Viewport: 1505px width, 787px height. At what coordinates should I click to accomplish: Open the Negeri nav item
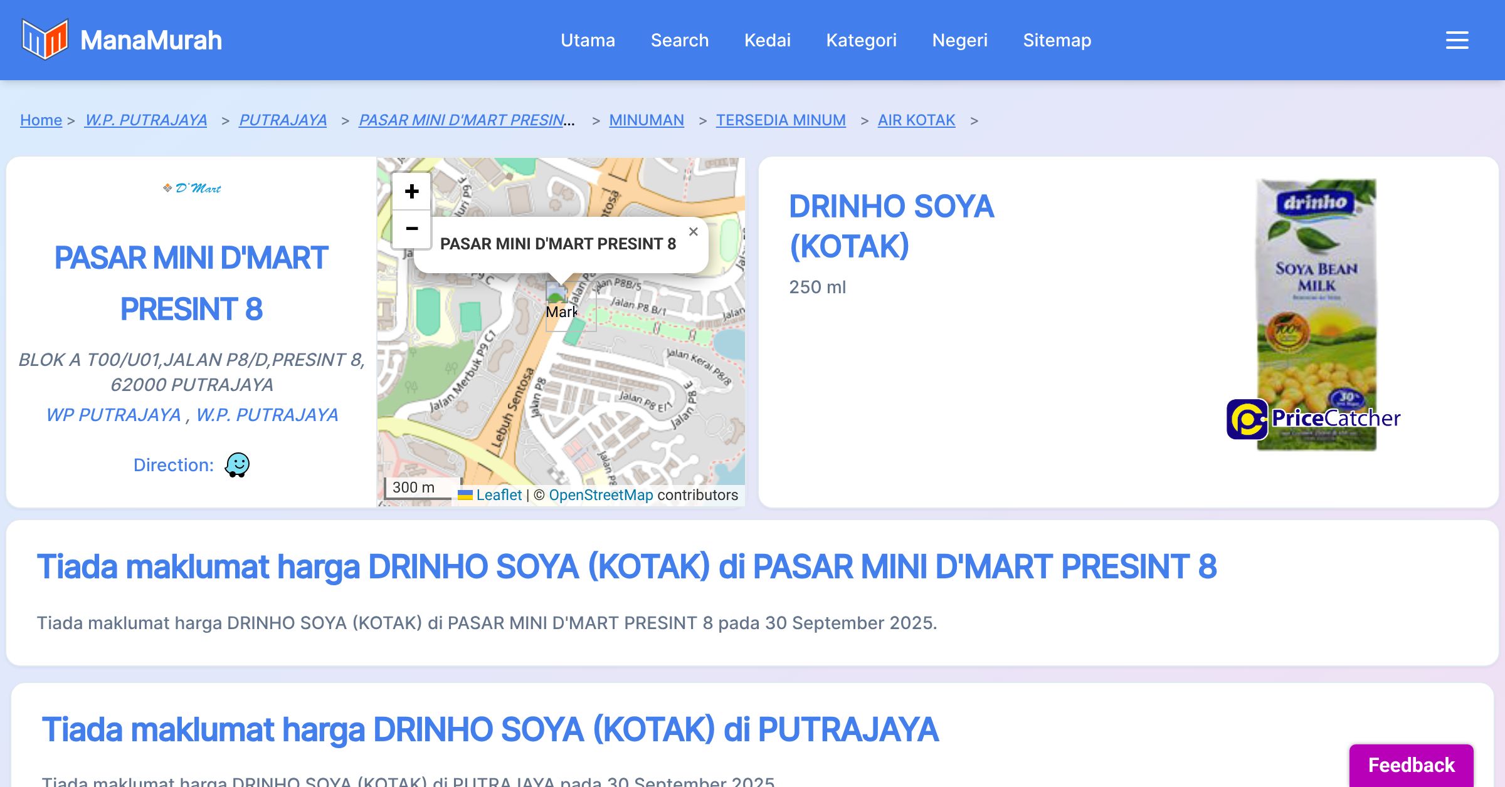[959, 40]
